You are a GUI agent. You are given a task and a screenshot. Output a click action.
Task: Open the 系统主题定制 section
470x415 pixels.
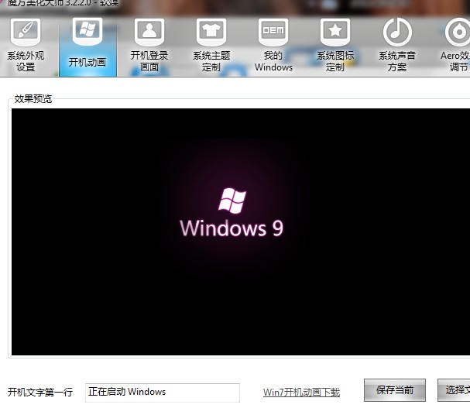pos(211,46)
